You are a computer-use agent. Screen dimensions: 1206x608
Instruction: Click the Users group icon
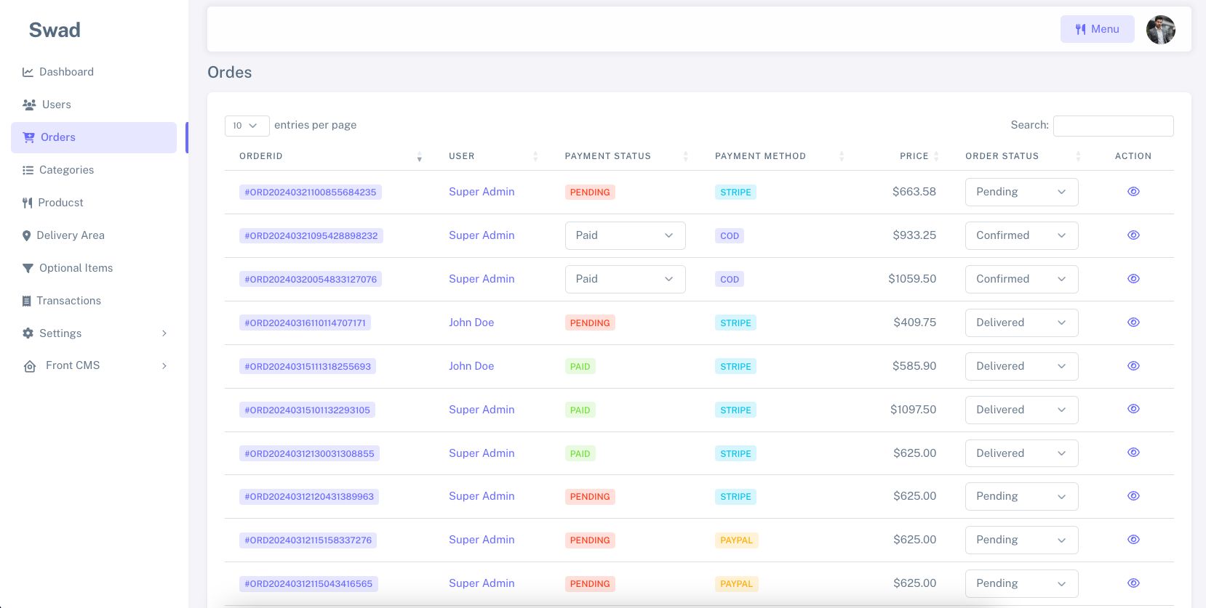pos(29,105)
